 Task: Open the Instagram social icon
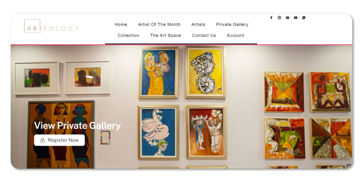click(279, 18)
